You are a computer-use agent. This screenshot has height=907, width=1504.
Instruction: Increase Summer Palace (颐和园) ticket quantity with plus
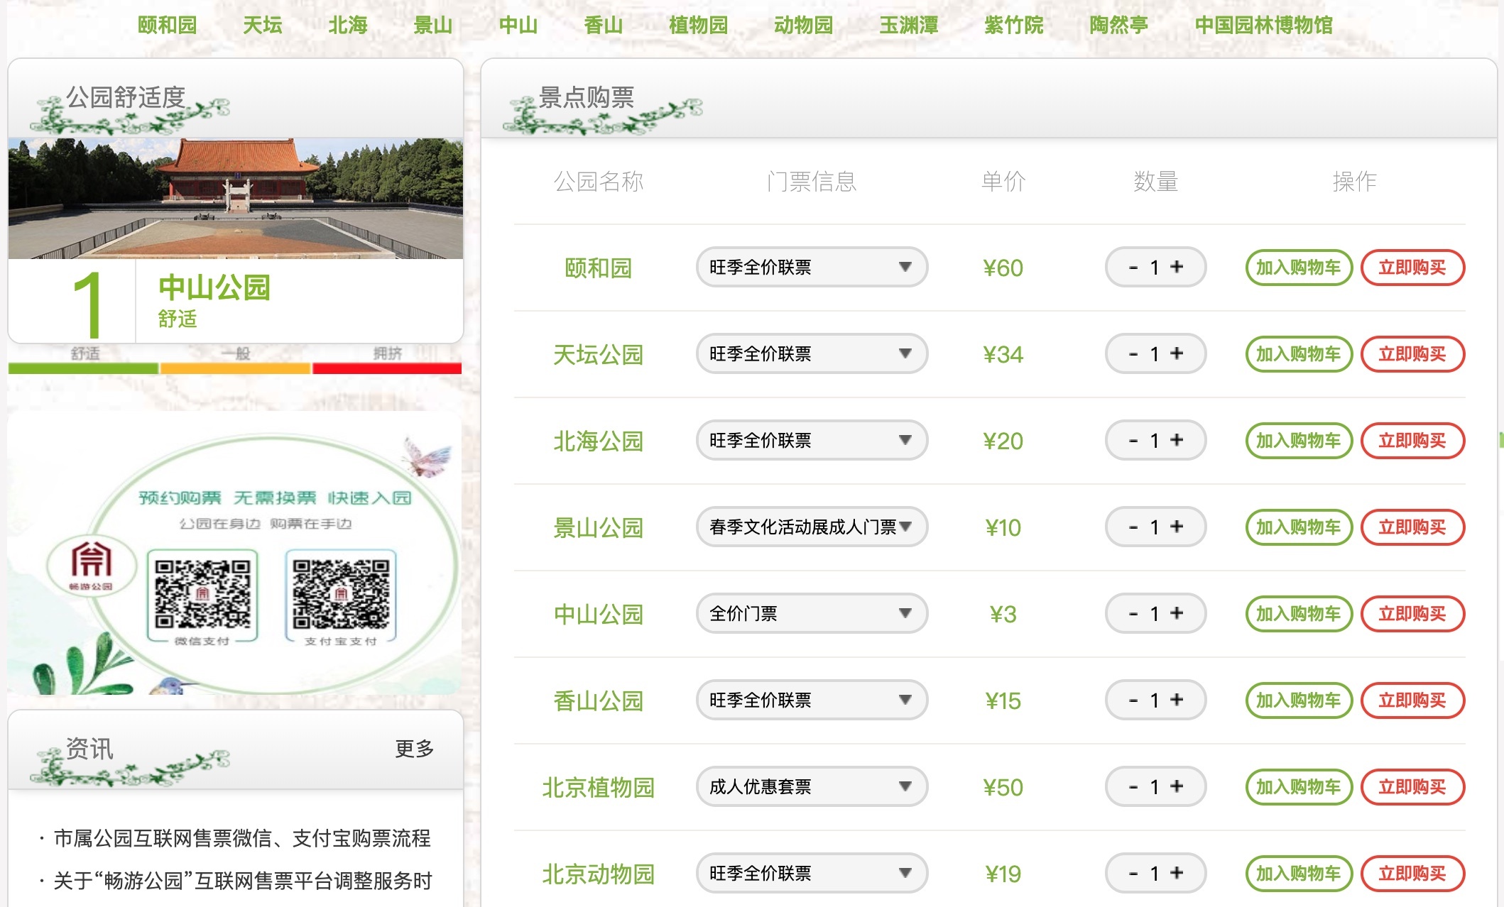(1177, 267)
